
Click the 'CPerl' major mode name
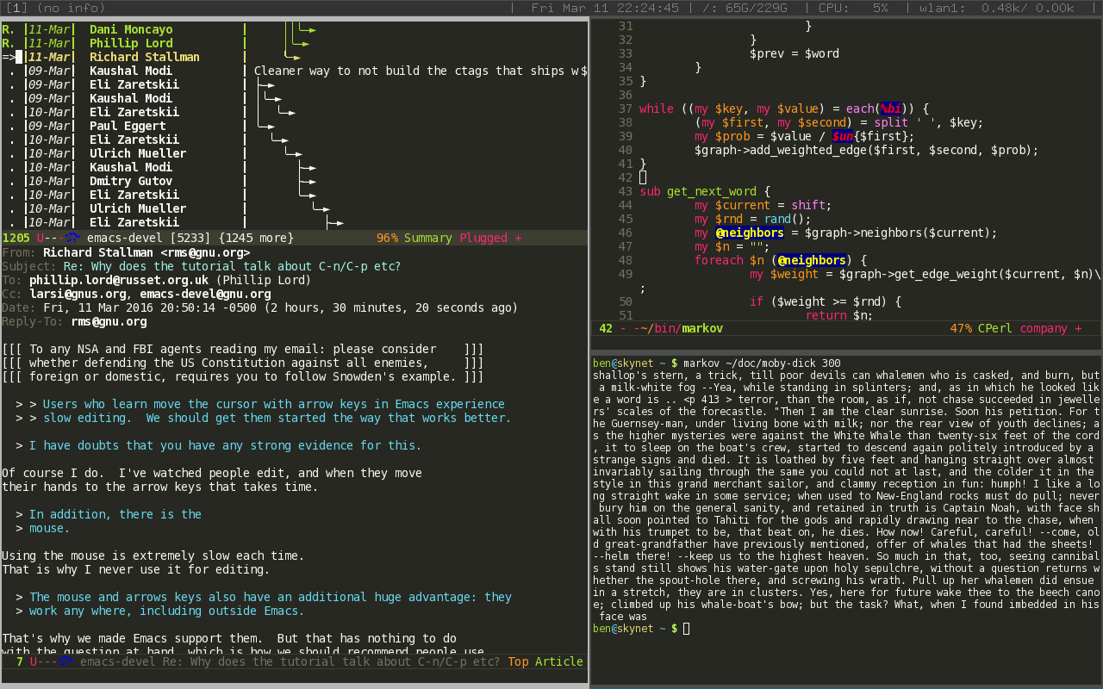(994, 328)
